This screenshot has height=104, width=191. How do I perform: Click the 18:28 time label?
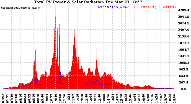coord(170,98)
